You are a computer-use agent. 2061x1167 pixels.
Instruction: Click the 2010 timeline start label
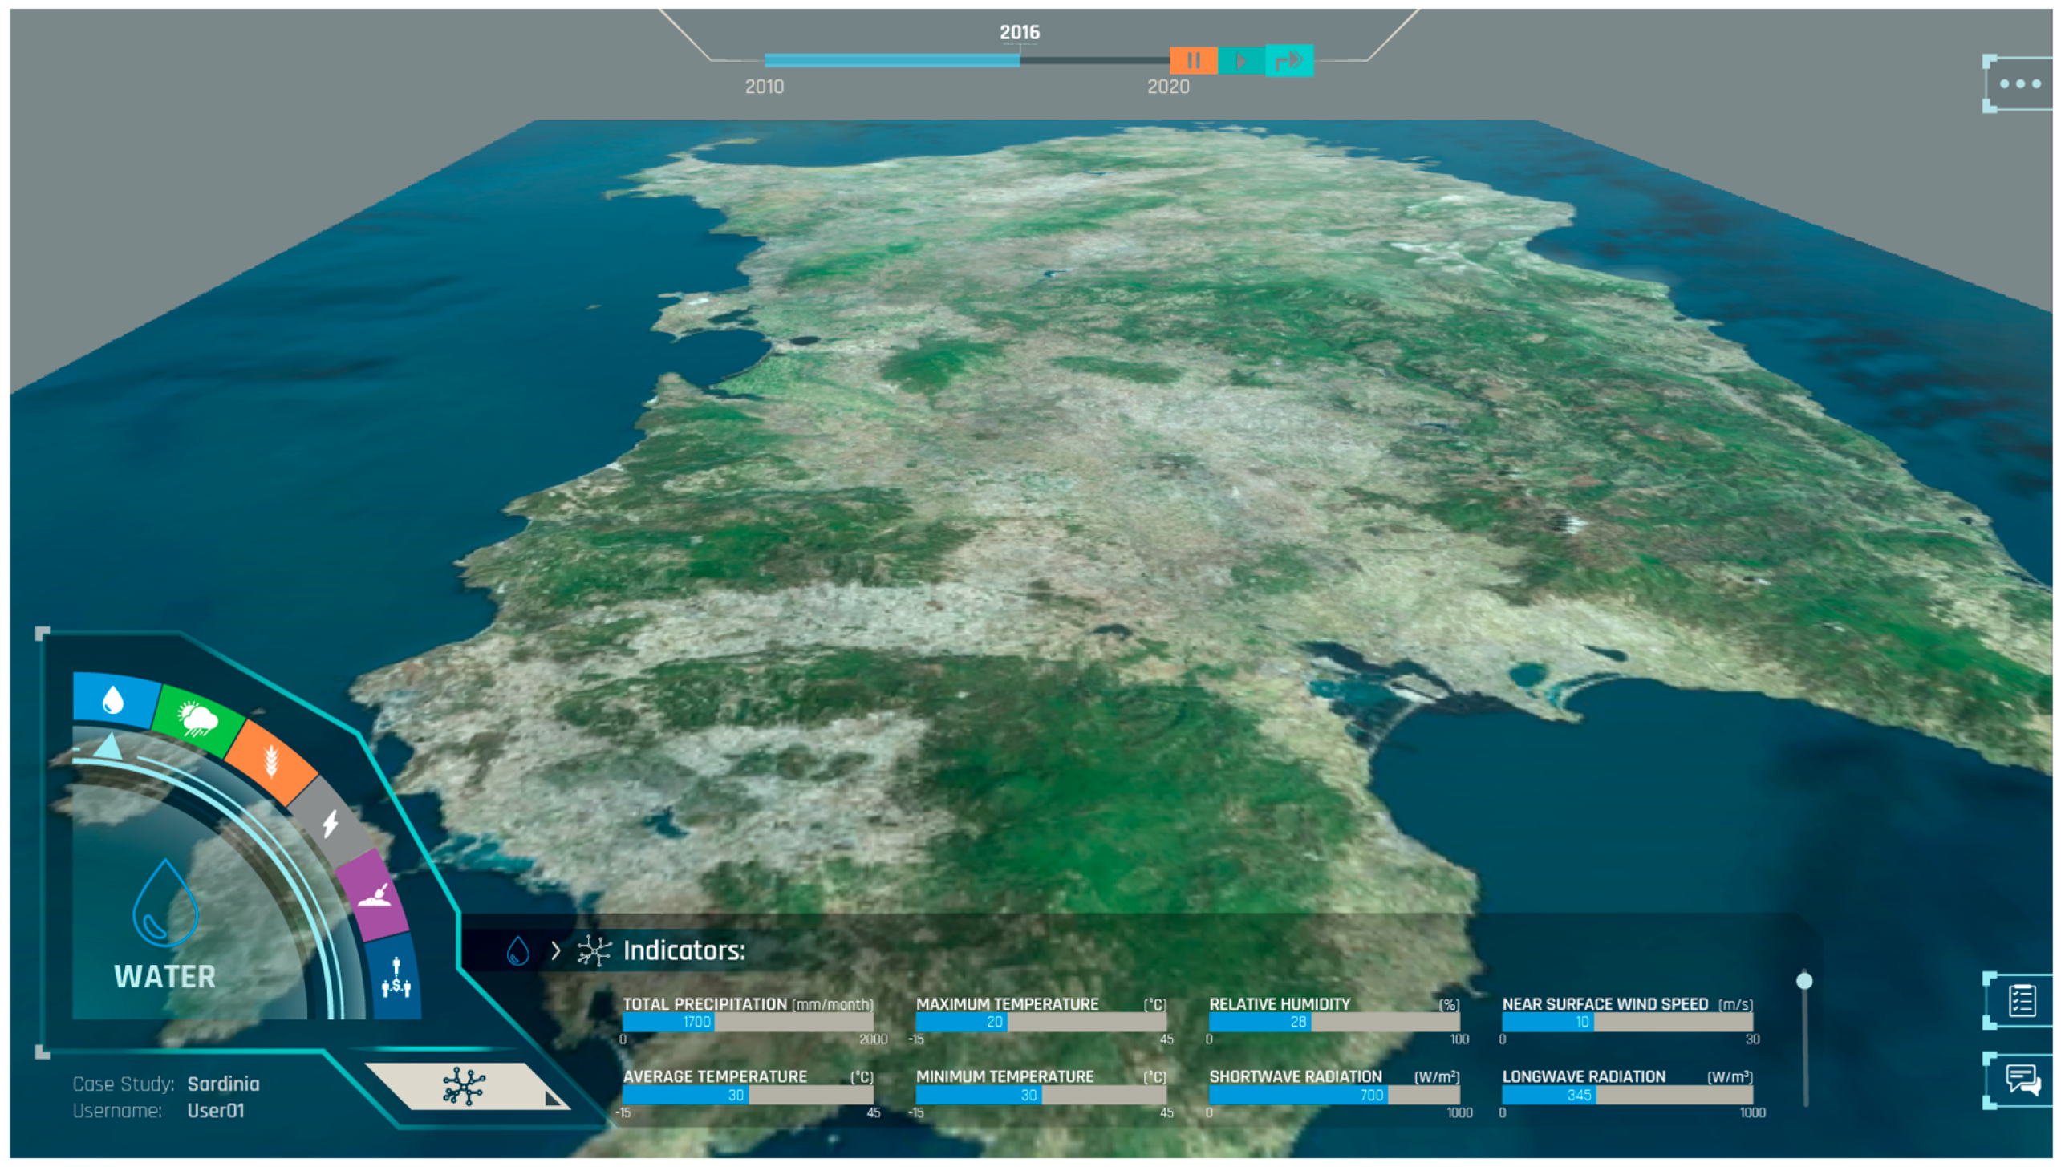[765, 87]
